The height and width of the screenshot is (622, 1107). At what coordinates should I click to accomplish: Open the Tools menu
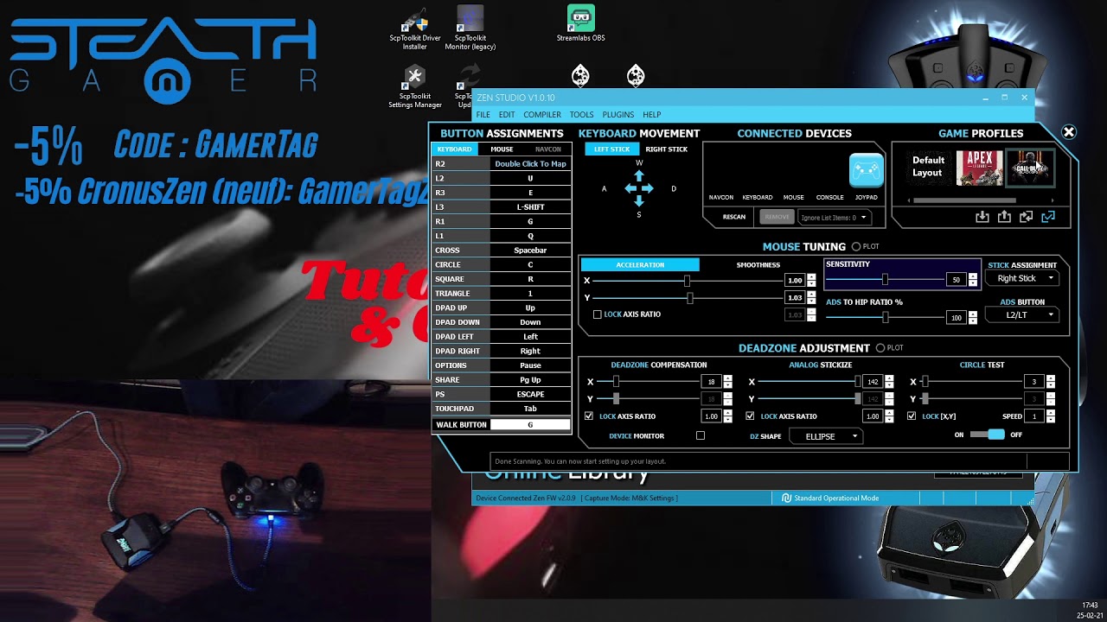[x=581, y=114]
